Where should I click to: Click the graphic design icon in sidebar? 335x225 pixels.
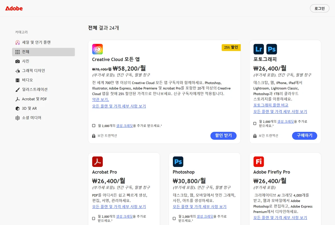(x=18, y=71)
